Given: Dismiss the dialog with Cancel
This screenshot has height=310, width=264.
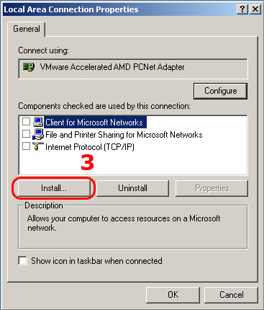Looking at the screenshot, I should click(x=231, y=295).
